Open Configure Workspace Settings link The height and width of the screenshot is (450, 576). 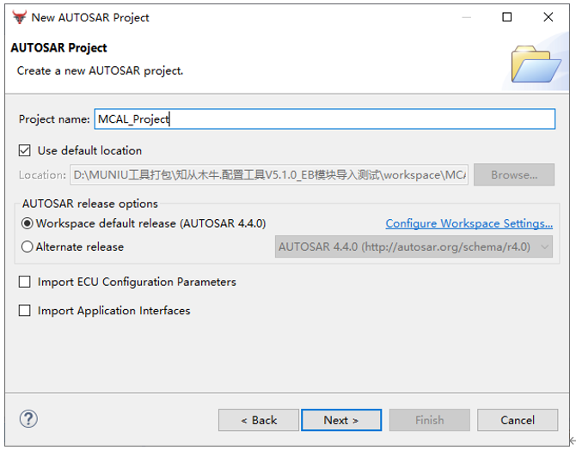coord(469,223)
